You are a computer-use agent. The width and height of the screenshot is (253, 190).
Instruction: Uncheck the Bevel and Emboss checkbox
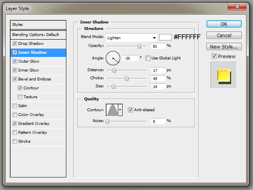[15, 79]
